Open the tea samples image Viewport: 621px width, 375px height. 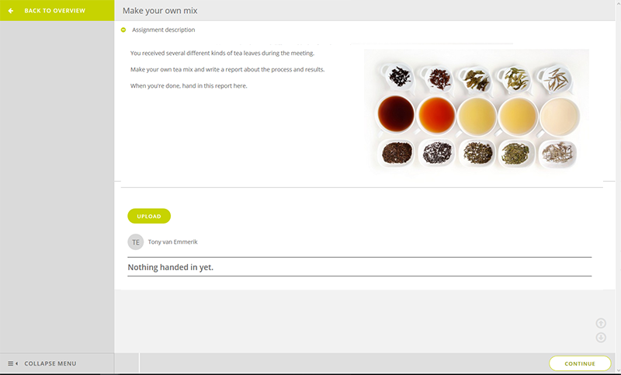click(477, 113)
